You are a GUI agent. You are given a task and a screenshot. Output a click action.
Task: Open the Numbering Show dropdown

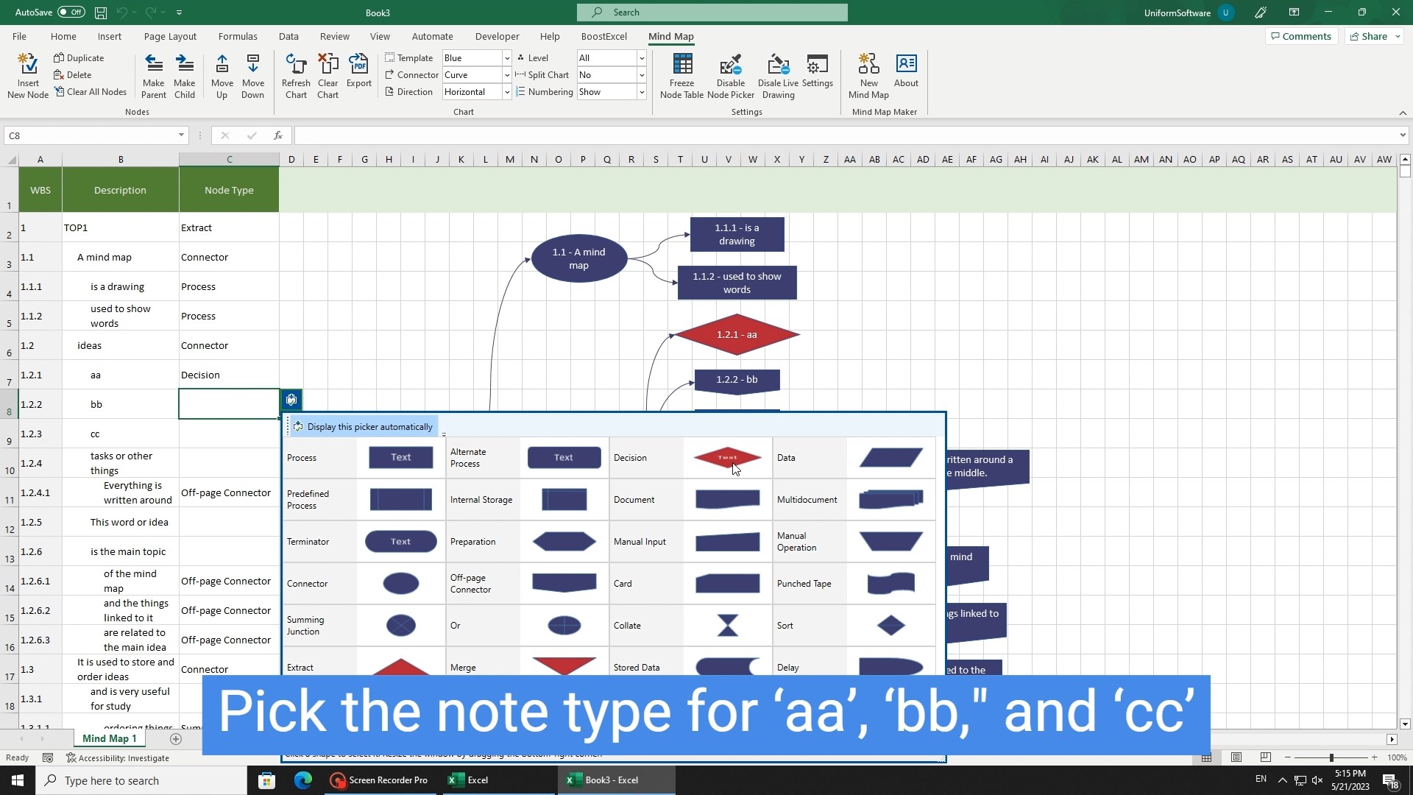tap(641, 92)
